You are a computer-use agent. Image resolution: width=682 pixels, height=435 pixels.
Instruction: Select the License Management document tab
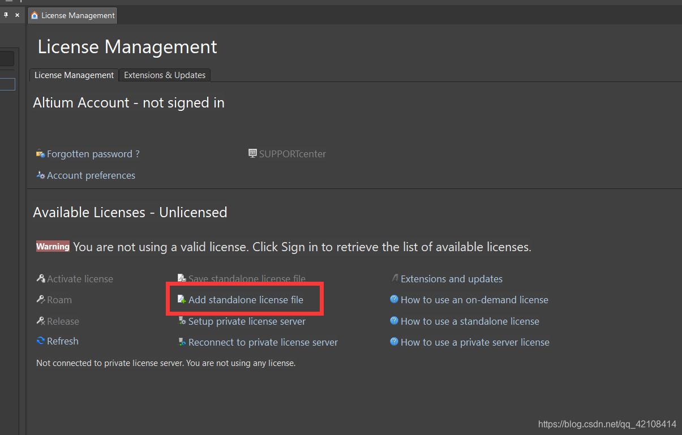point(72,15)
